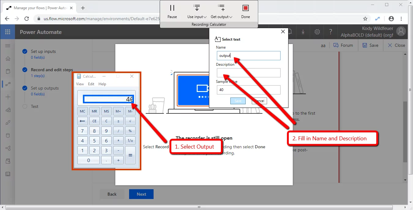This screenshot has height=210, width=413.
Task: Open a new browser tab
Action: [83, 8]
